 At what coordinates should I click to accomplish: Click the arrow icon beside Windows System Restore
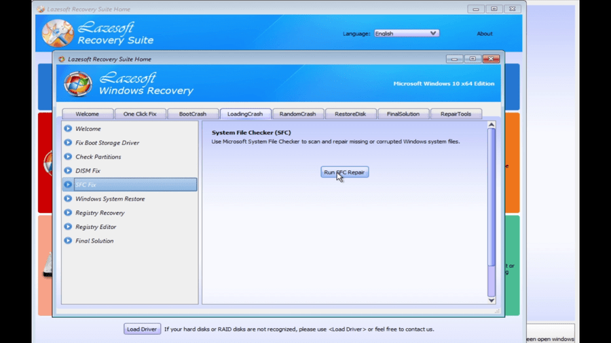pyautogui.click(x=68, y=199)
